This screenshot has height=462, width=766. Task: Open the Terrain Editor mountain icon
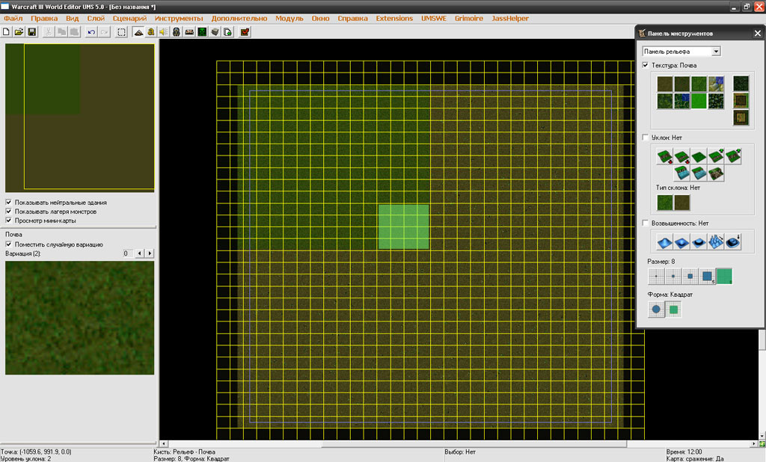[x=138, y=31]
